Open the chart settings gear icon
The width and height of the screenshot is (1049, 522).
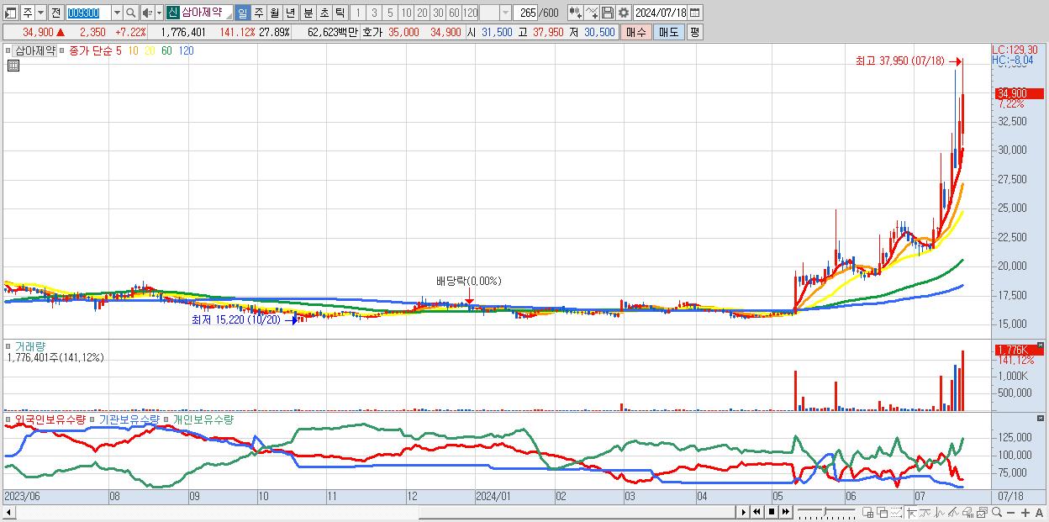click(623, 13)
